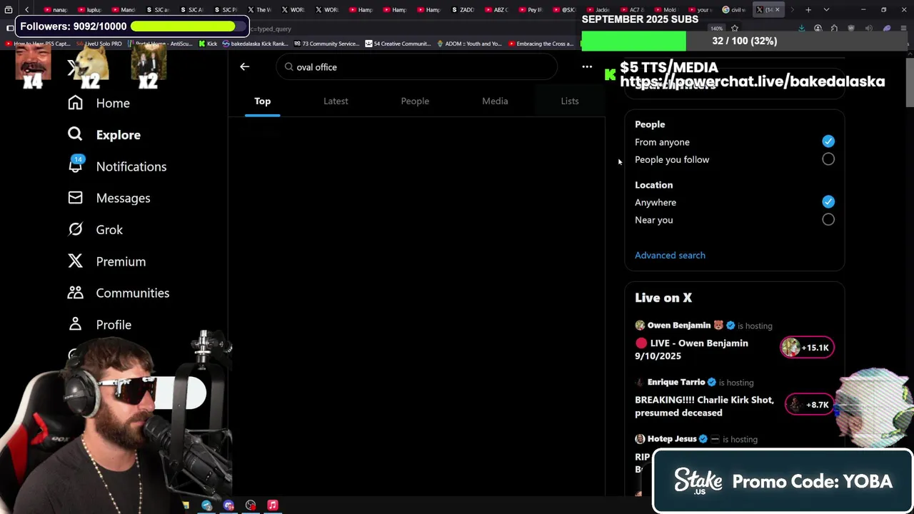914x514 pixels.
Task: Open the BREAKING Charlie Kirk Shot broadcast
Action: pyautogui.click(x=704, y=406)
